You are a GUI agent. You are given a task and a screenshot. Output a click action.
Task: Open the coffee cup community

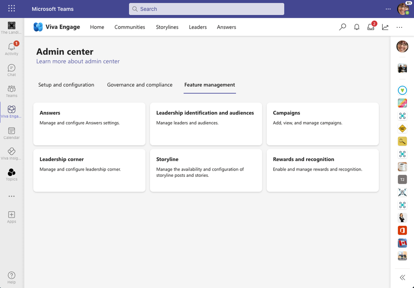[x=402, y=166]
